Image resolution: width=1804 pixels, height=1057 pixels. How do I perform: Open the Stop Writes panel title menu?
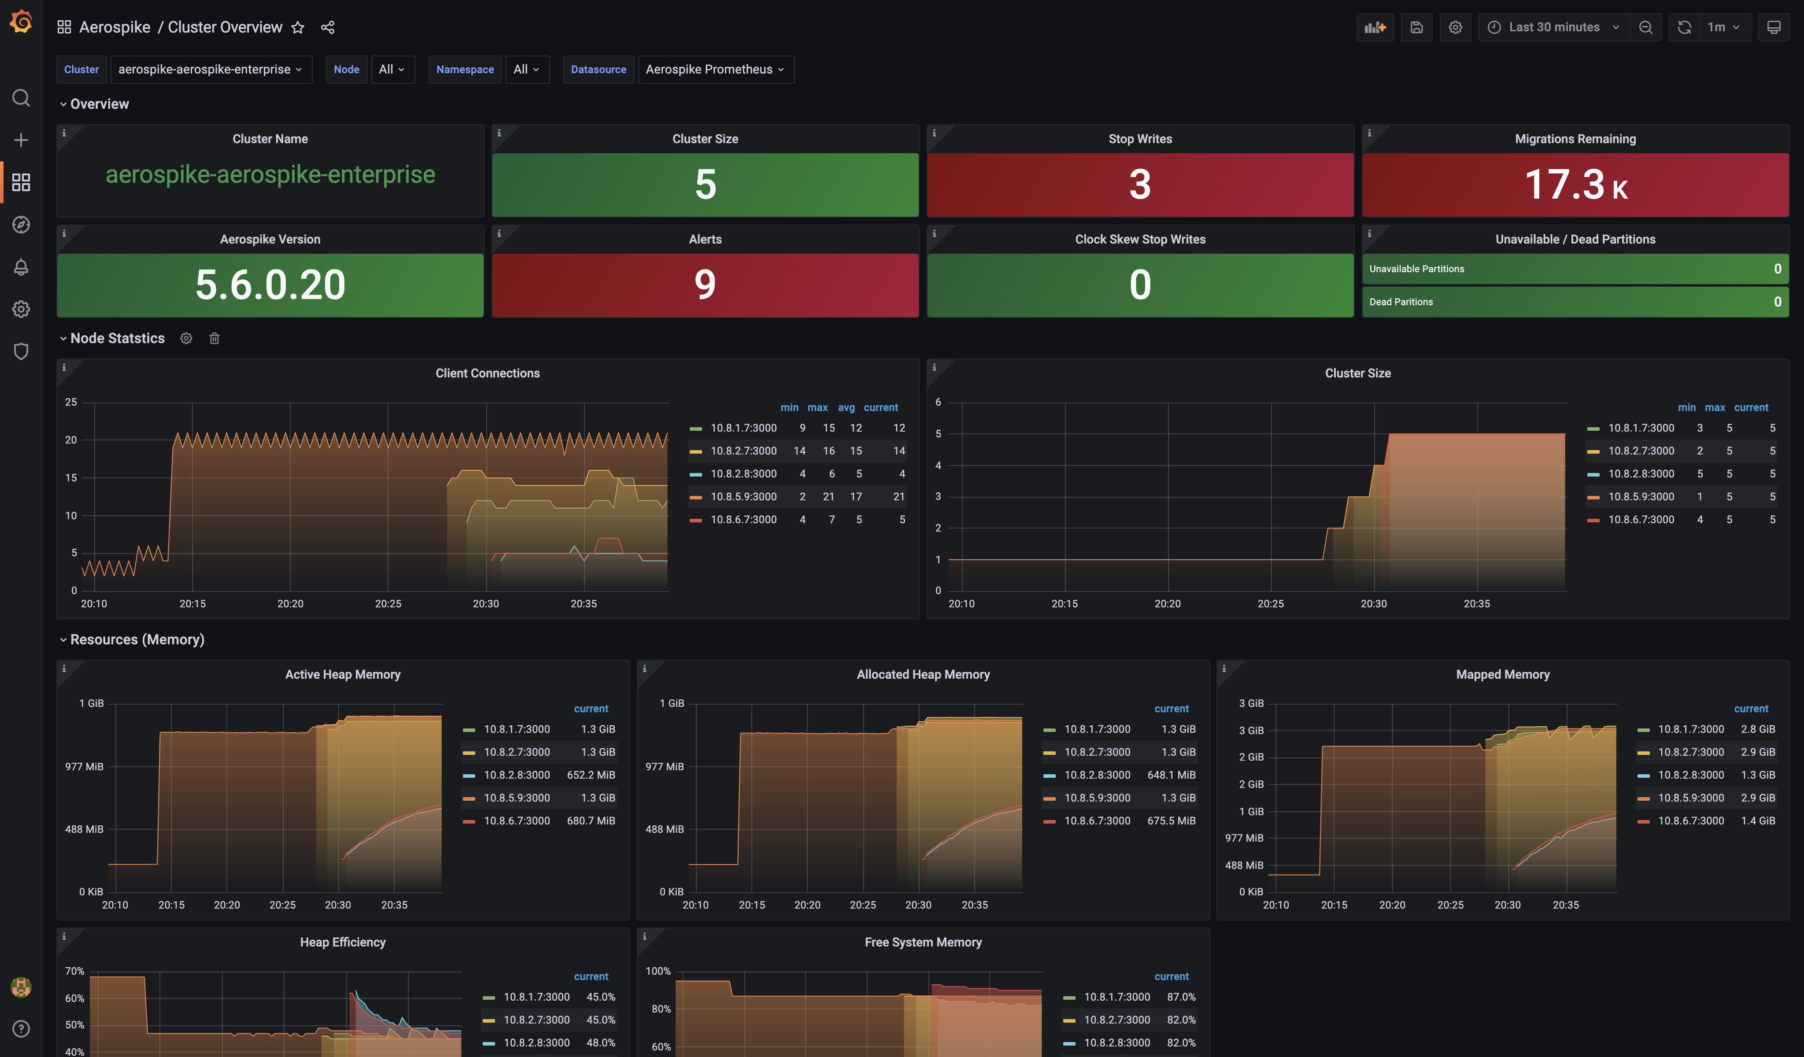(1140, 139)
